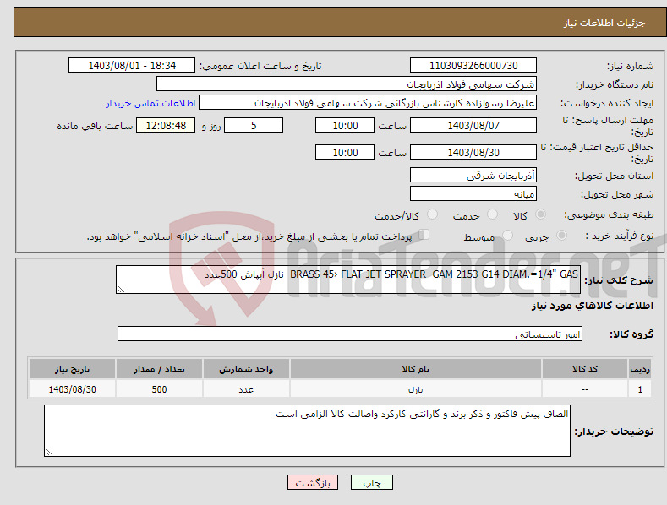
Task: Click the announcement date field 1403/08/01 - 18:34
Action: point(132,66)
